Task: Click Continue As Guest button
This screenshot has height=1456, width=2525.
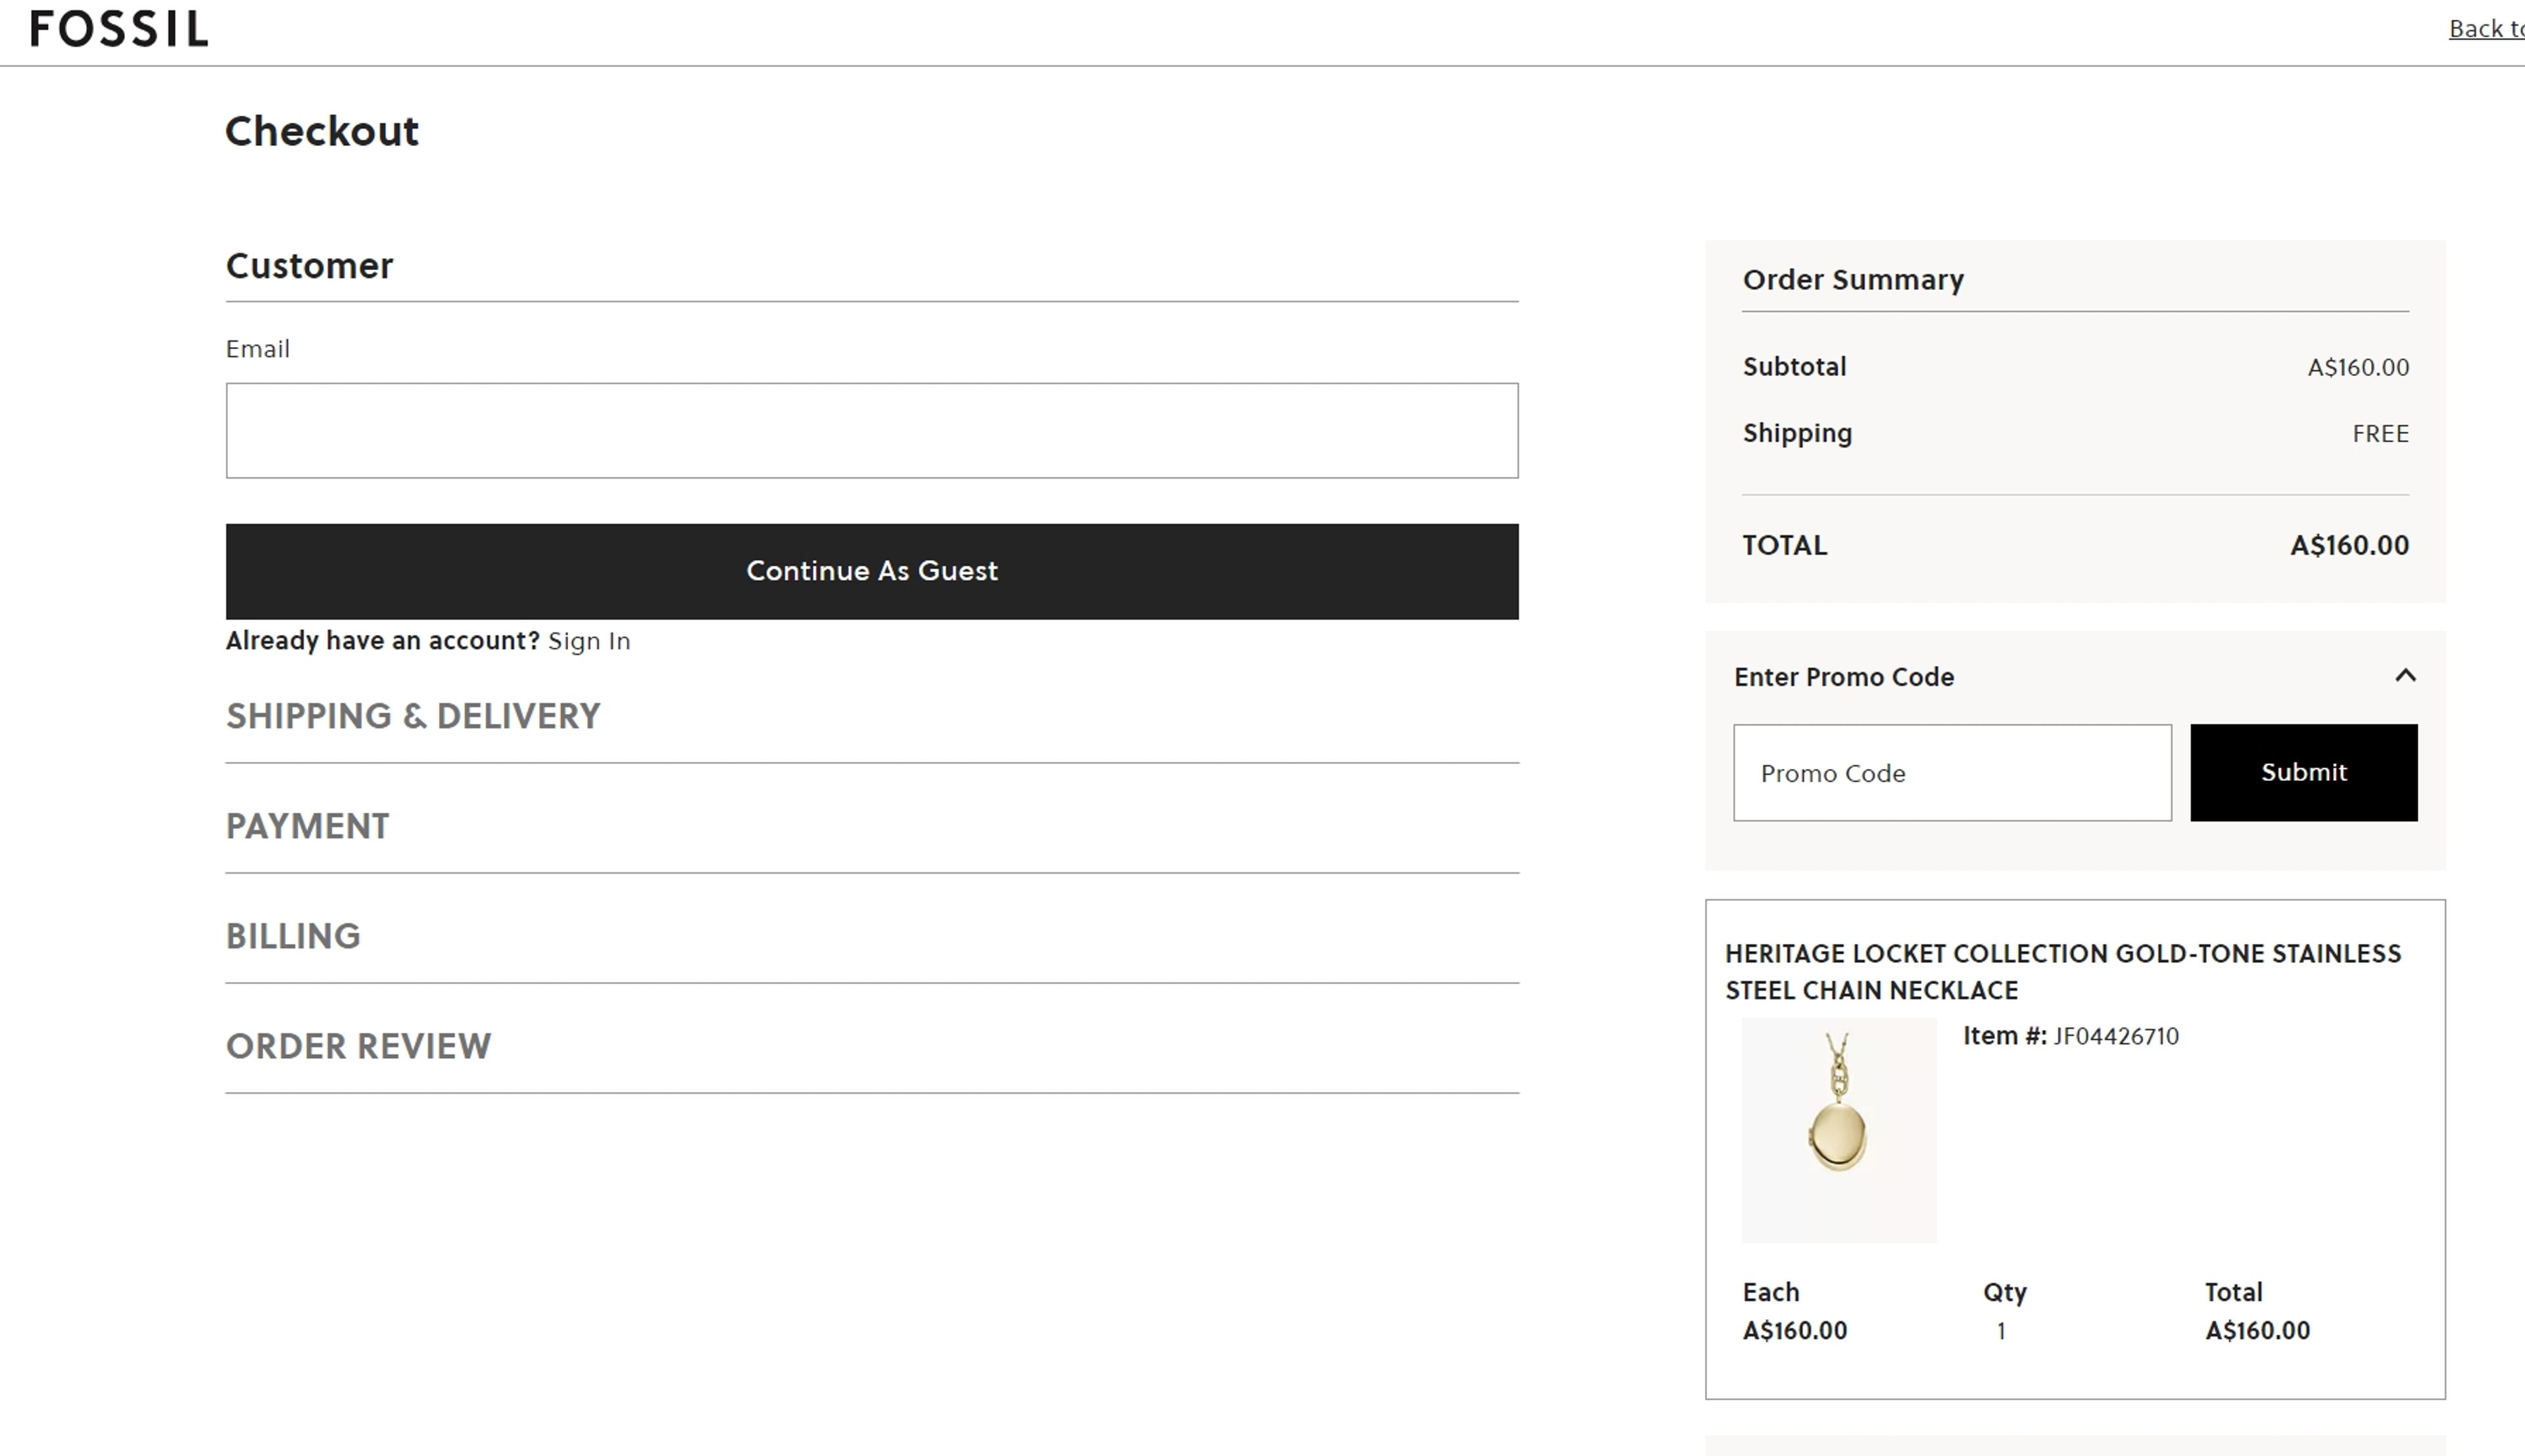Action: pos(872,571)
